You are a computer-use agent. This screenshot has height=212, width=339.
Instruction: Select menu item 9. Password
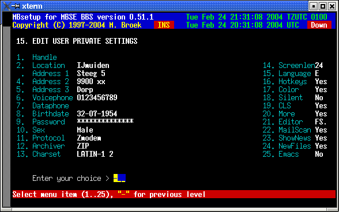pos(40,122)
